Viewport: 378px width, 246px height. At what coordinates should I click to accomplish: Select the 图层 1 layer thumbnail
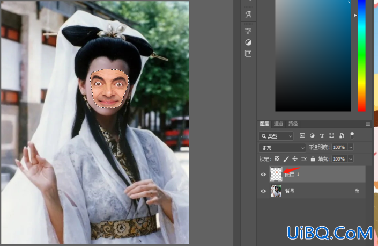pyautogui.click(x=276, y=174)
